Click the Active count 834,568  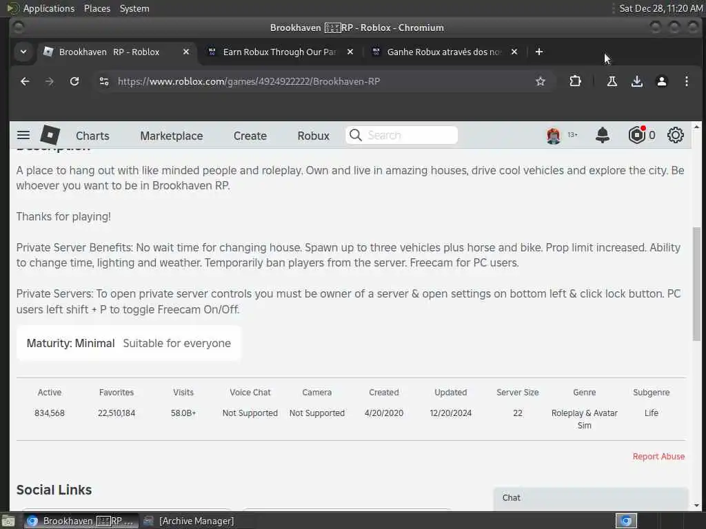pyautogui.click(x=50, y=413)
